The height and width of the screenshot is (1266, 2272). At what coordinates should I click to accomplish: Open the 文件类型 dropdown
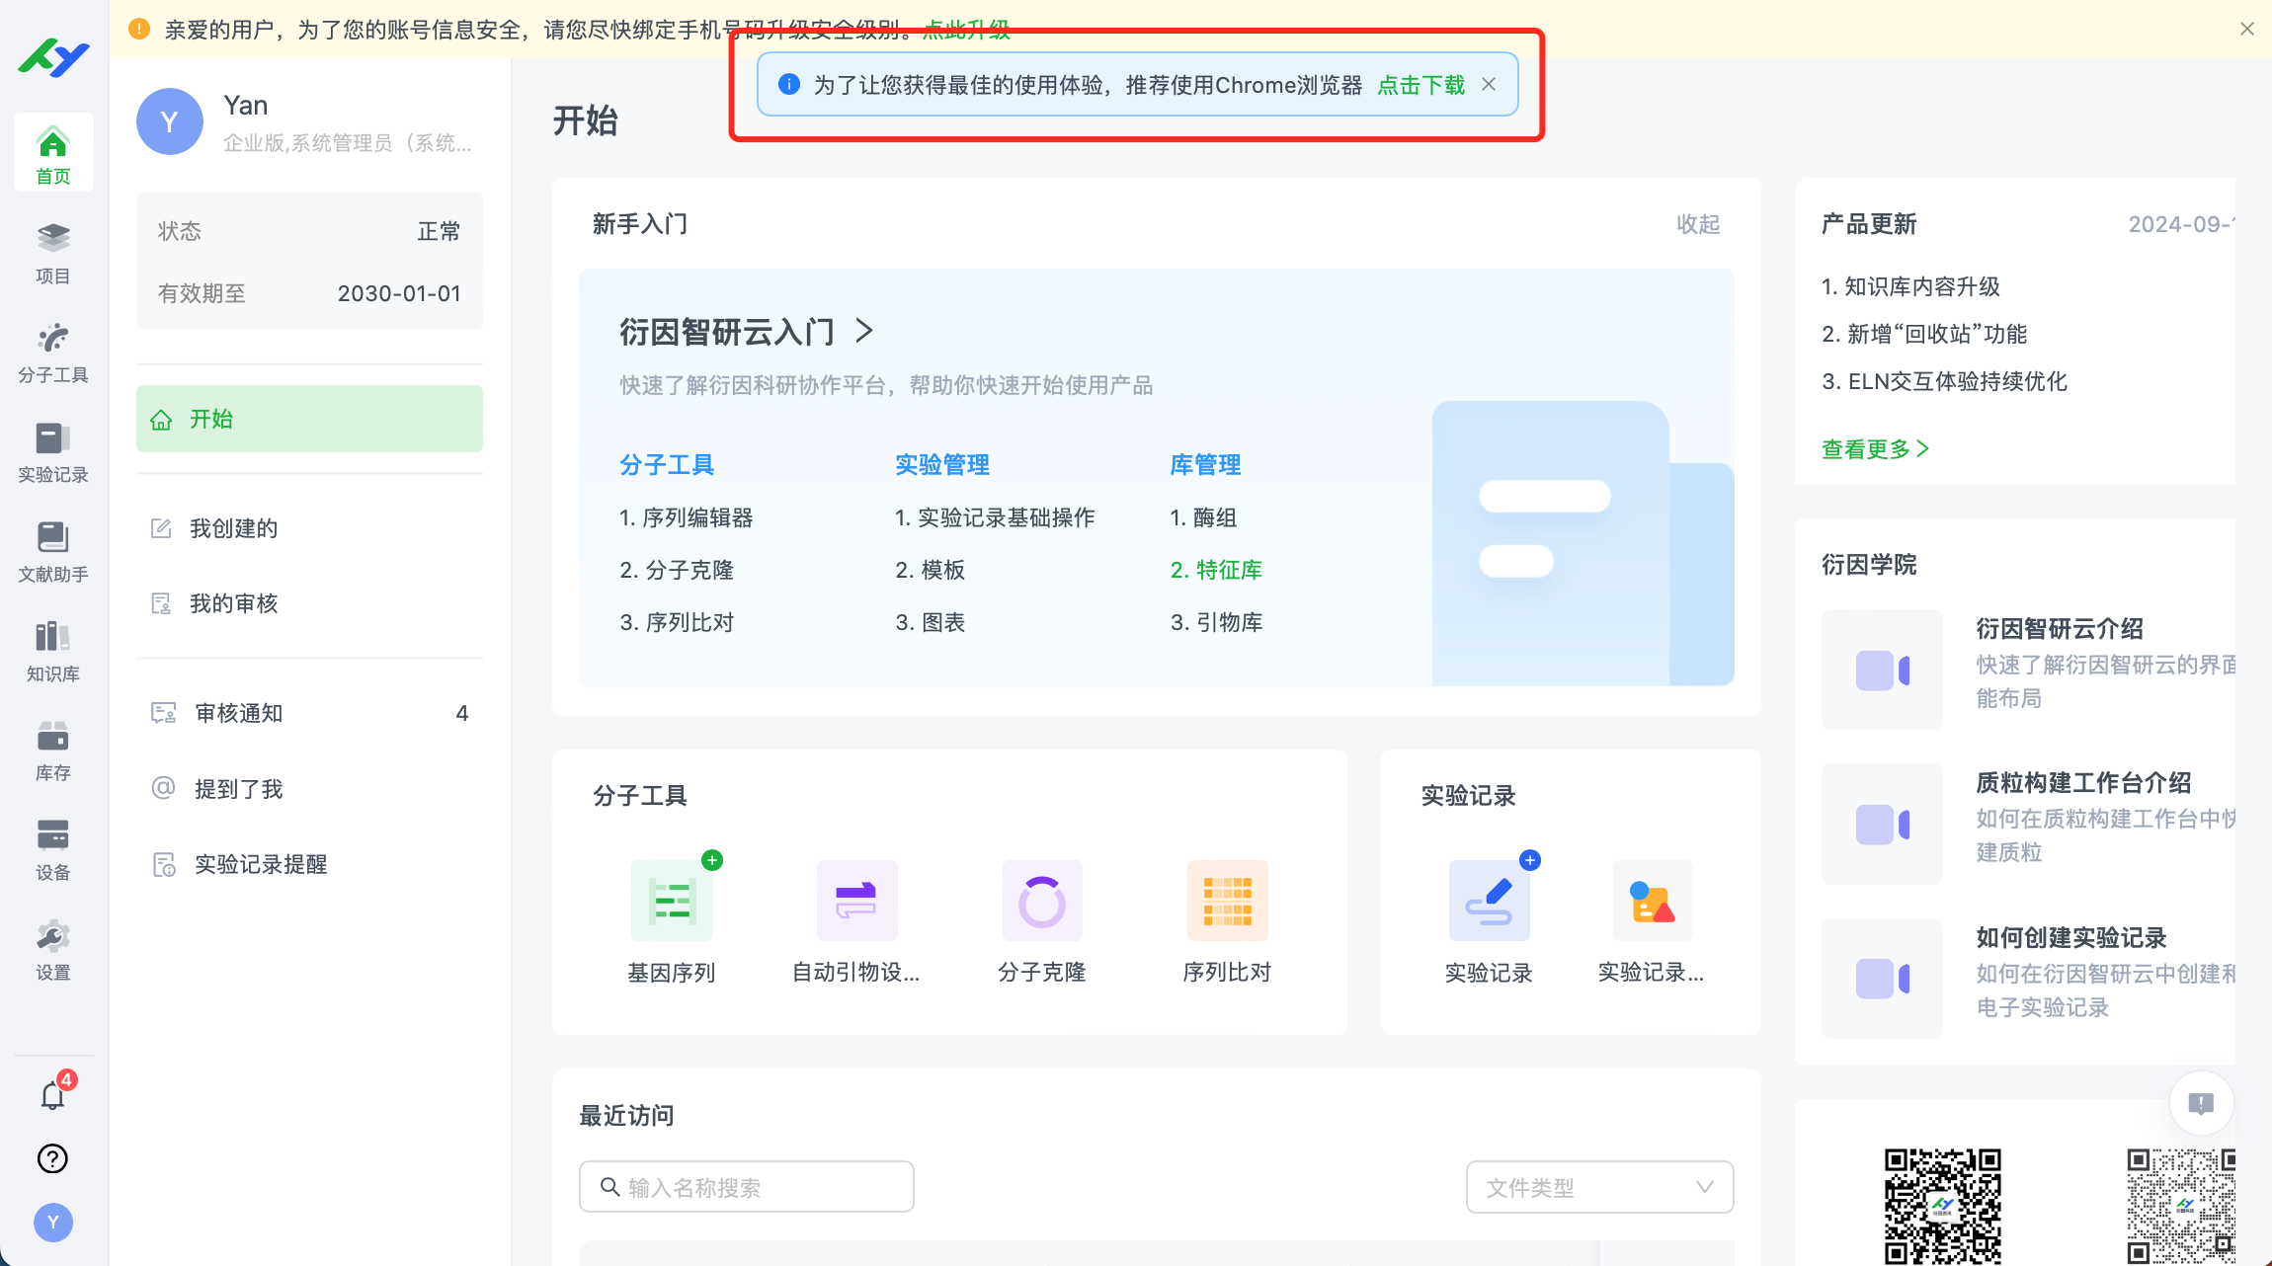[1598, 1187]
